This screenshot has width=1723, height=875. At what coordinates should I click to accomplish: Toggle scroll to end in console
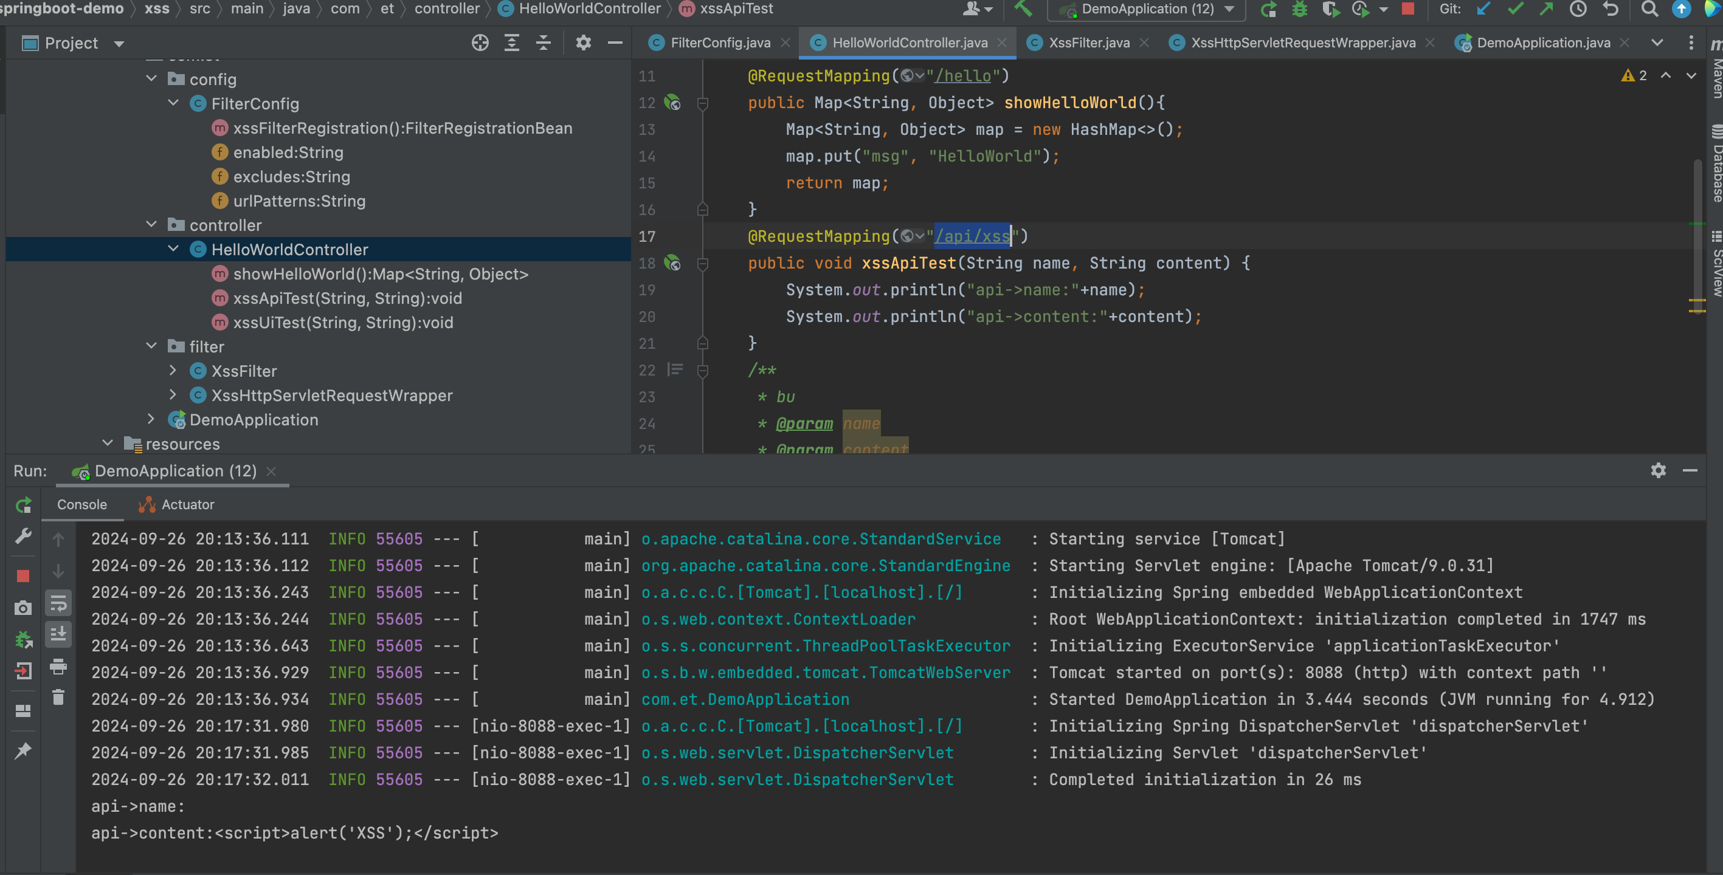pos(58,634)
